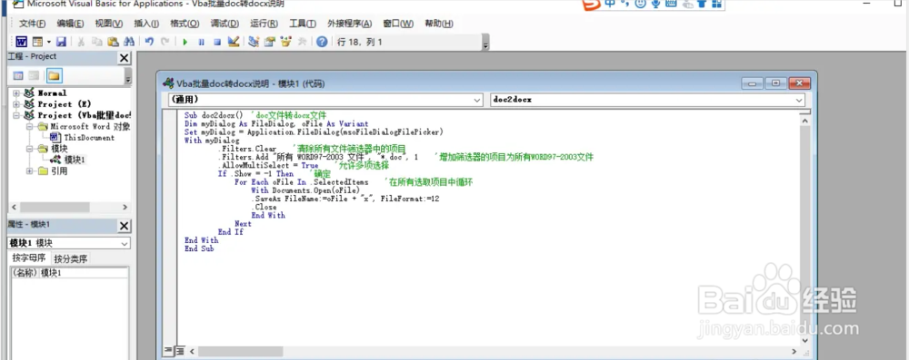Screen dimensions: 909x360
Task: Click the Copy icon in toolbar
Action: (x=97, y=42)
